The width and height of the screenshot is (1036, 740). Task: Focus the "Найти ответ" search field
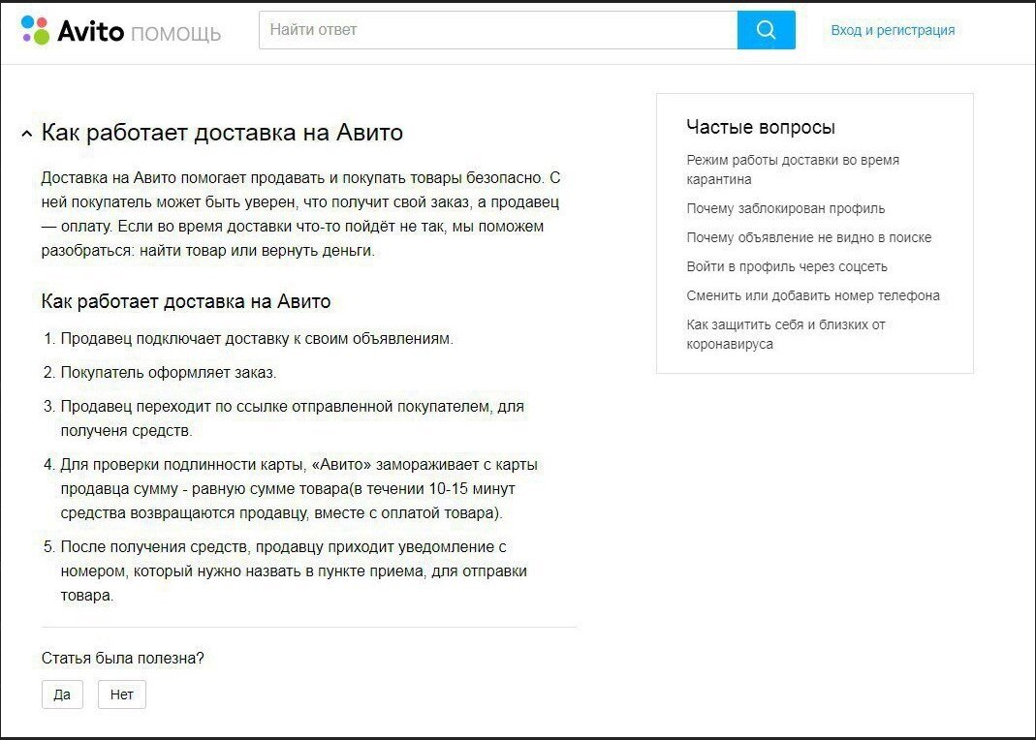click(498, 30)
